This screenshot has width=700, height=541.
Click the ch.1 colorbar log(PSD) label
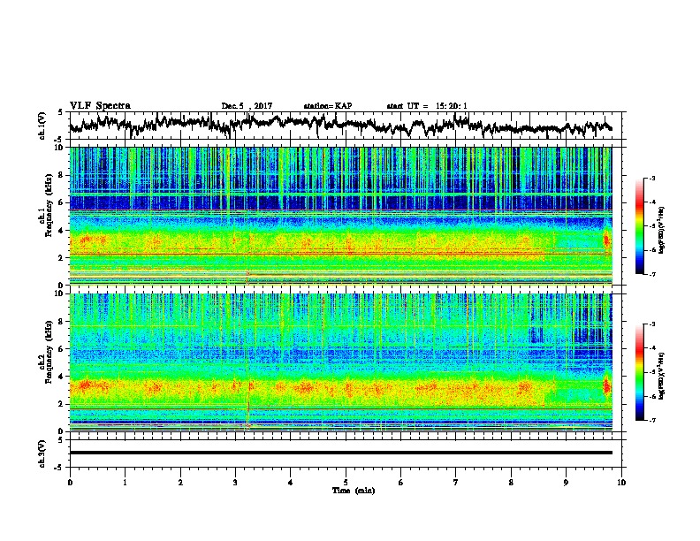pos(661,231)
